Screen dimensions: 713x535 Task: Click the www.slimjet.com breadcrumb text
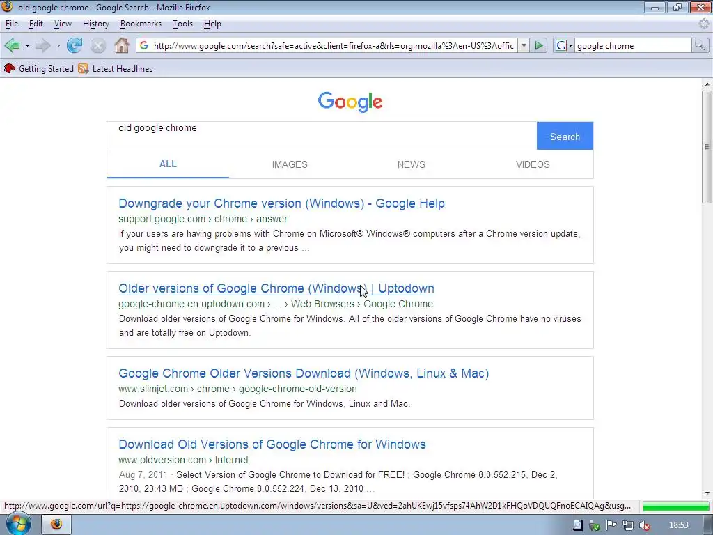pos(153,389)
